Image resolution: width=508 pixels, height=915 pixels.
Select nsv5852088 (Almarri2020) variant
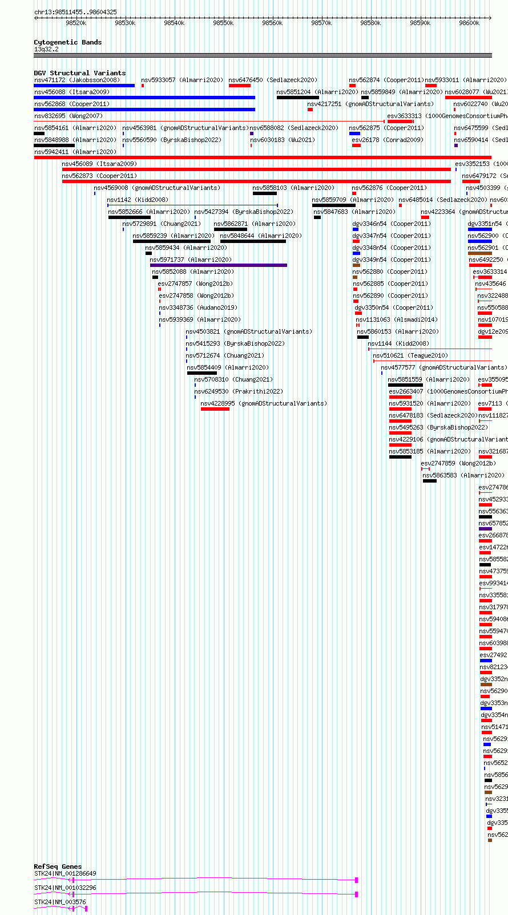coord(193,272)
